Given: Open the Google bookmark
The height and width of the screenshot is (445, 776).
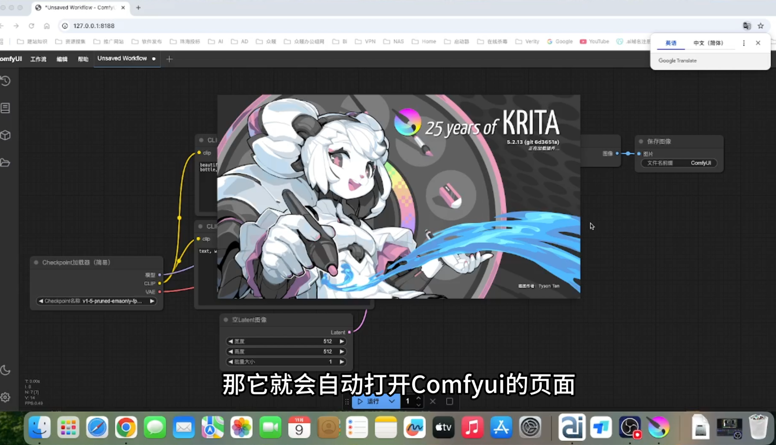Looking at the screenshot, I should point(560,42).
